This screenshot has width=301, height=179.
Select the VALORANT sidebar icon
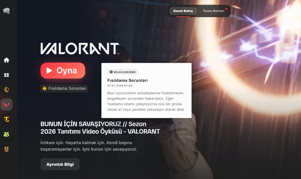tap(7, 104)
